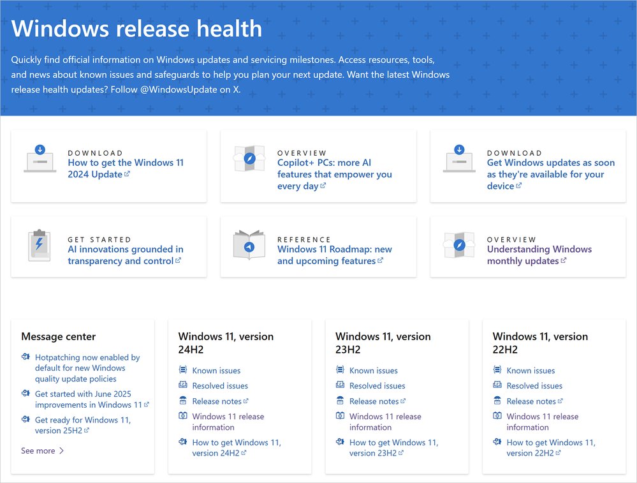This screenshot has width=637, height=483.
Task: Click the laptop download icon beside Windows 11 2024 Update
Action: click(x=40, y=159)
